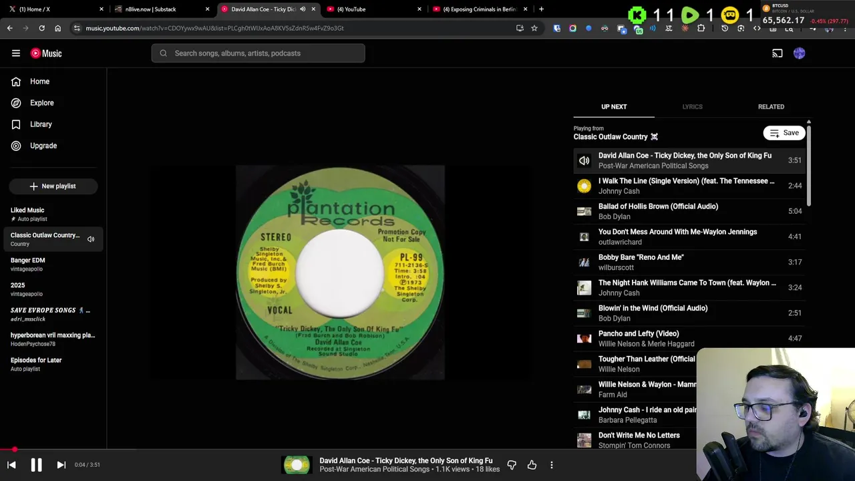Play I Walk The Line from queue
The height and width of the screenshot is (481, 855).
(689, 186)
